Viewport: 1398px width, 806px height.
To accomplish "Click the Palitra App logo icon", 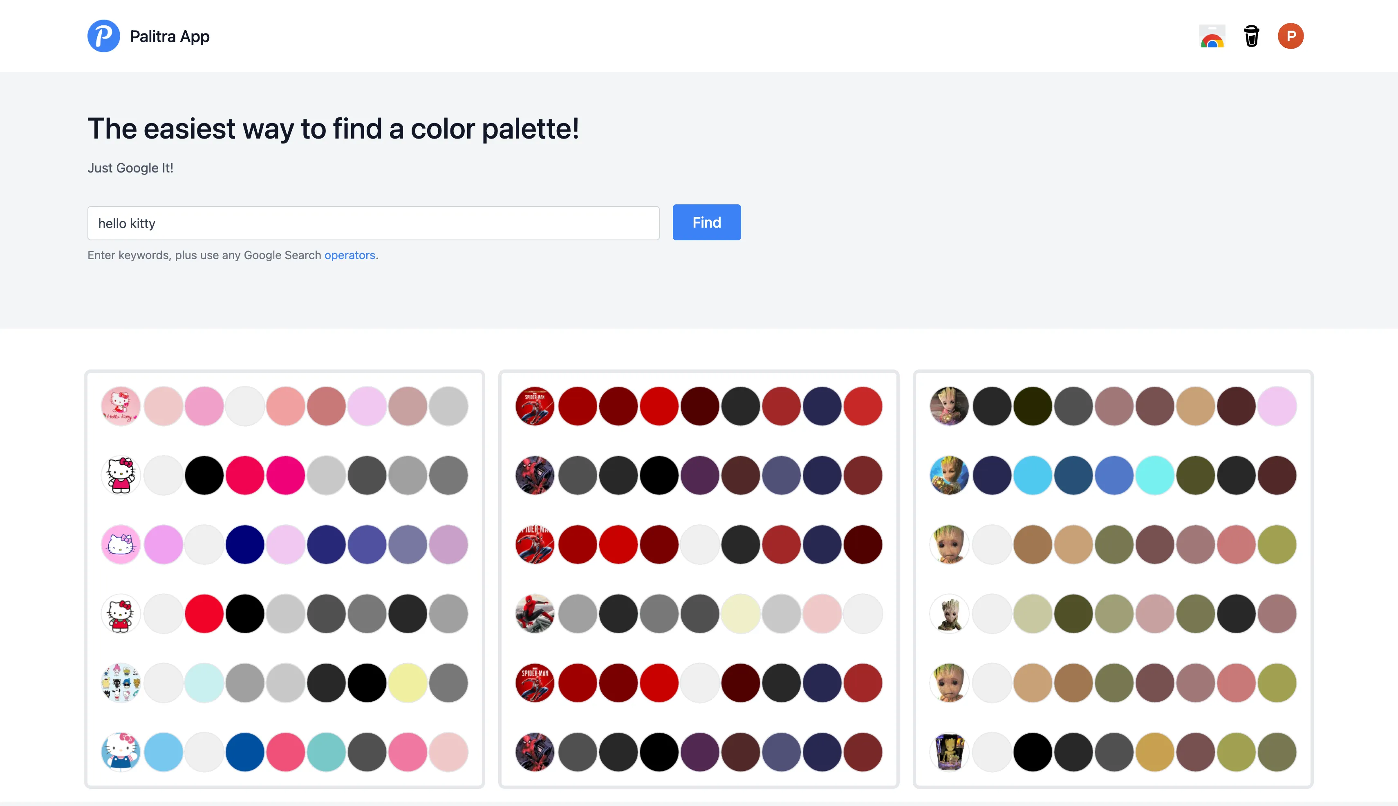I will 103,36.
